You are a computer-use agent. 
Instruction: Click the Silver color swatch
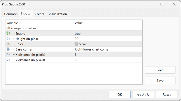coord(76,44)
